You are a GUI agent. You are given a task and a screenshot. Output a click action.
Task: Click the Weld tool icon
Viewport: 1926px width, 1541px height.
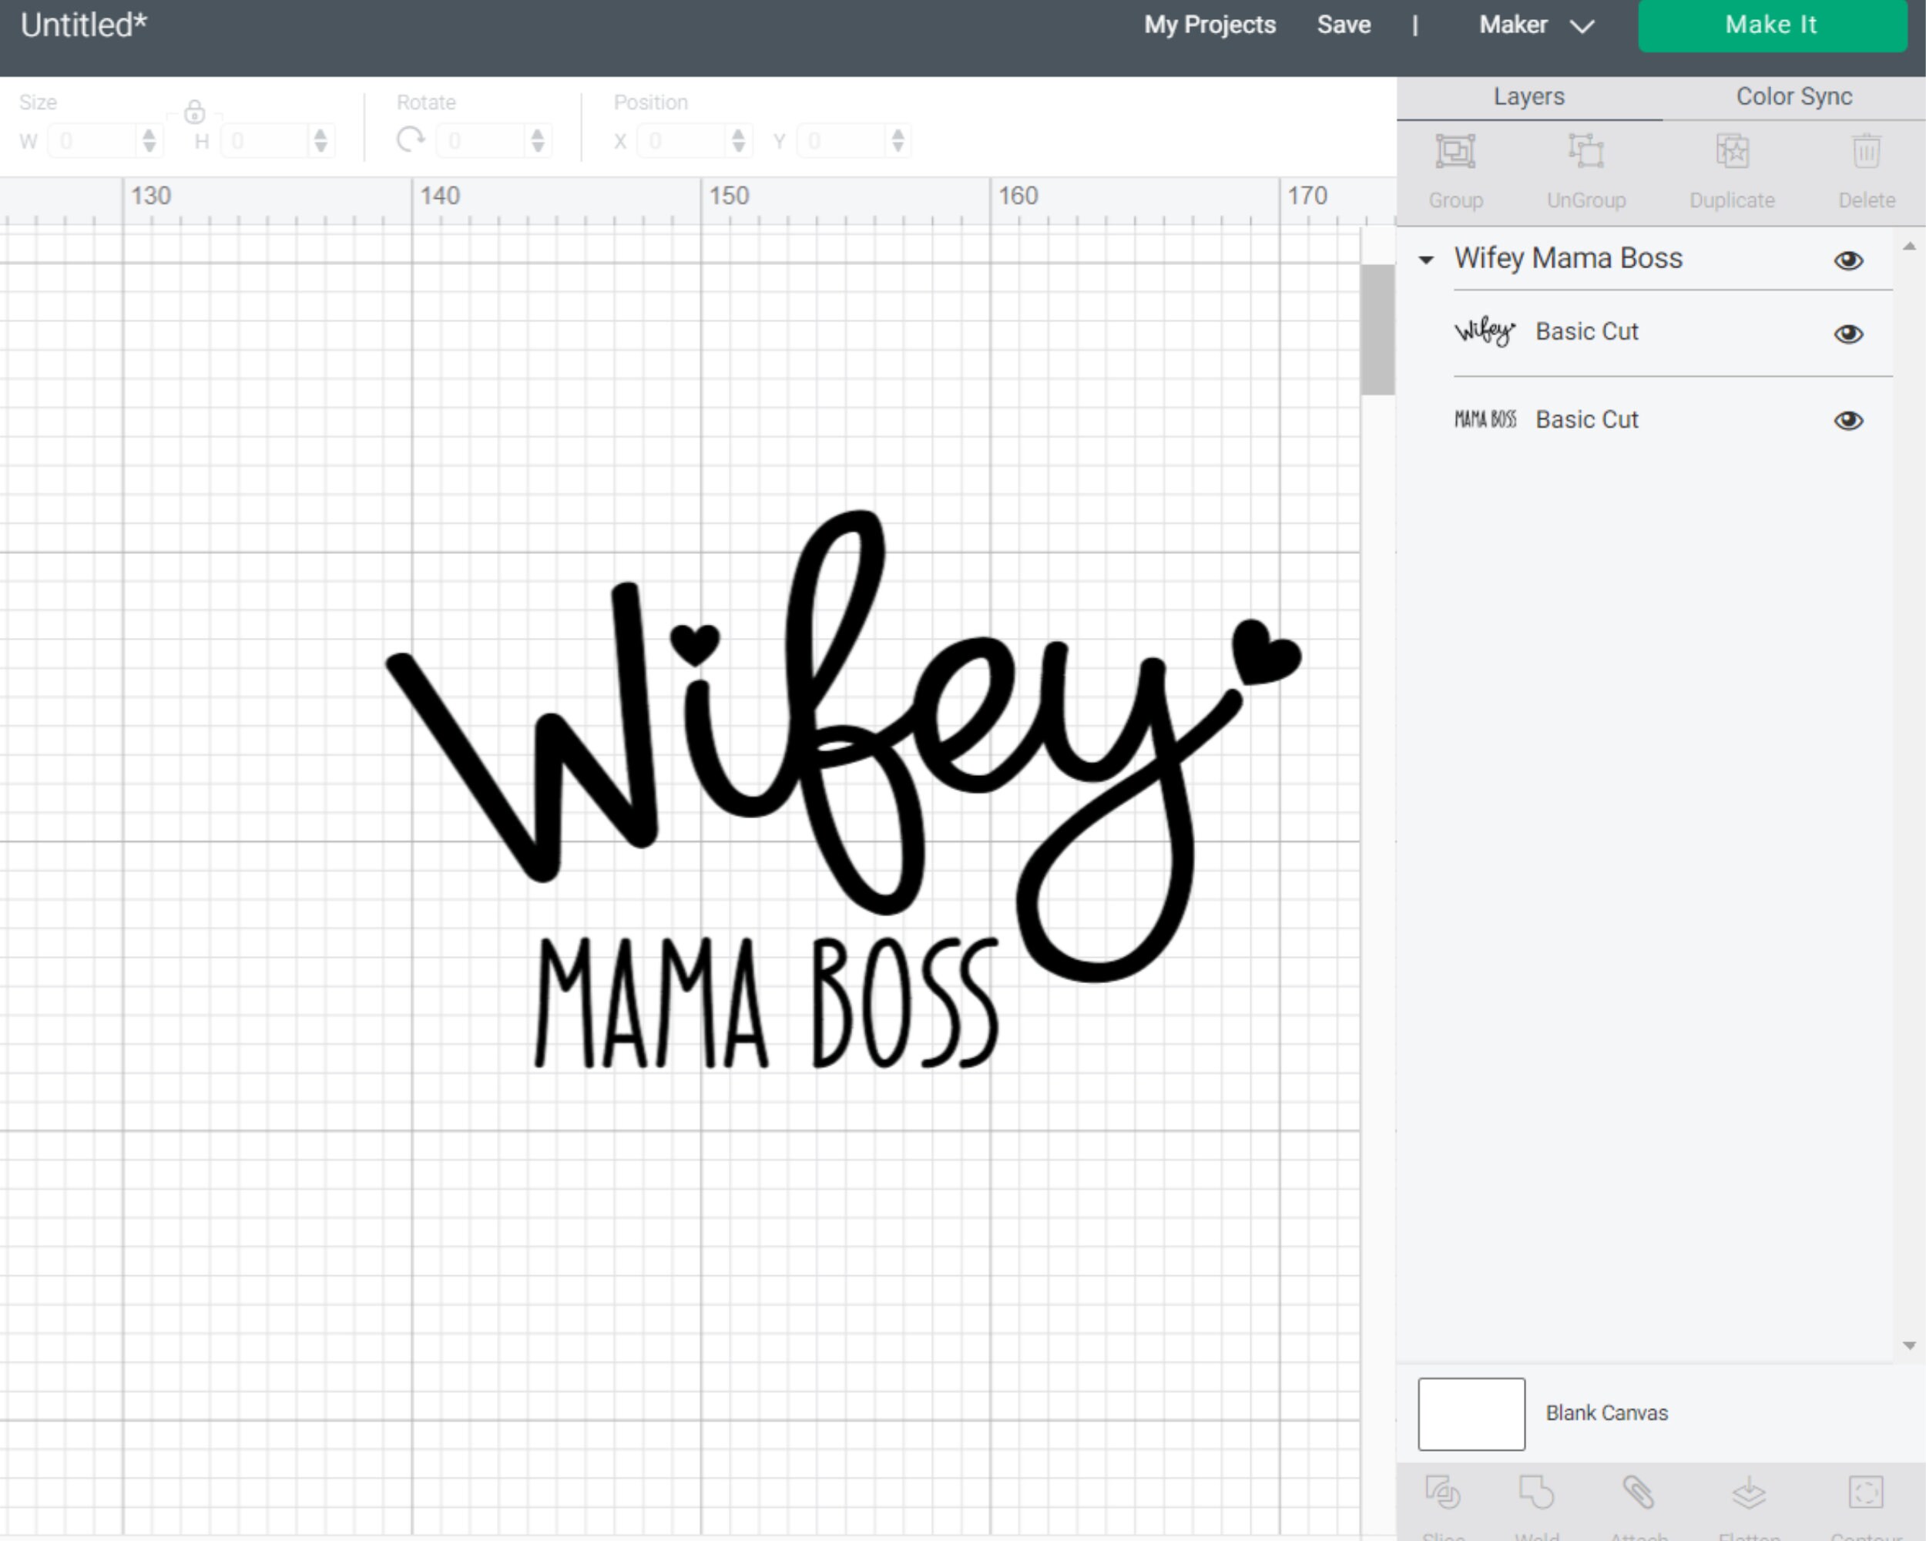(x=1536, y=1492)
